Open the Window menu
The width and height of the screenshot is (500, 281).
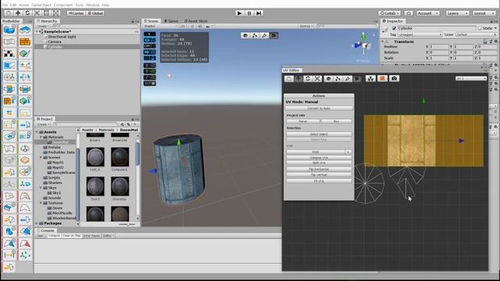coord(92,5)
